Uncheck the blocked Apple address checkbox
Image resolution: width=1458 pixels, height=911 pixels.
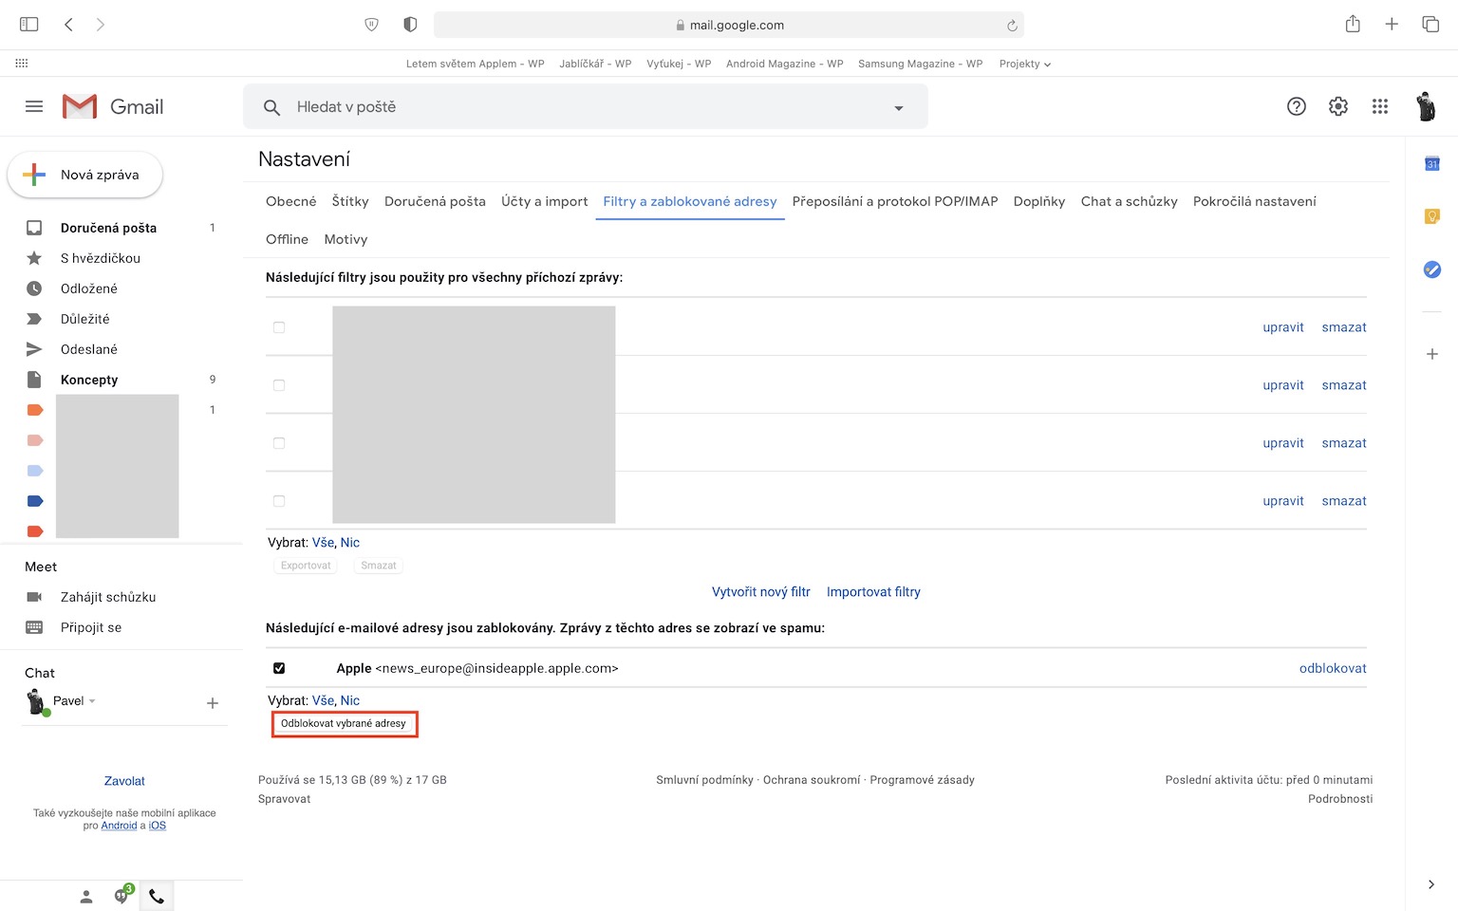(279, 668)
